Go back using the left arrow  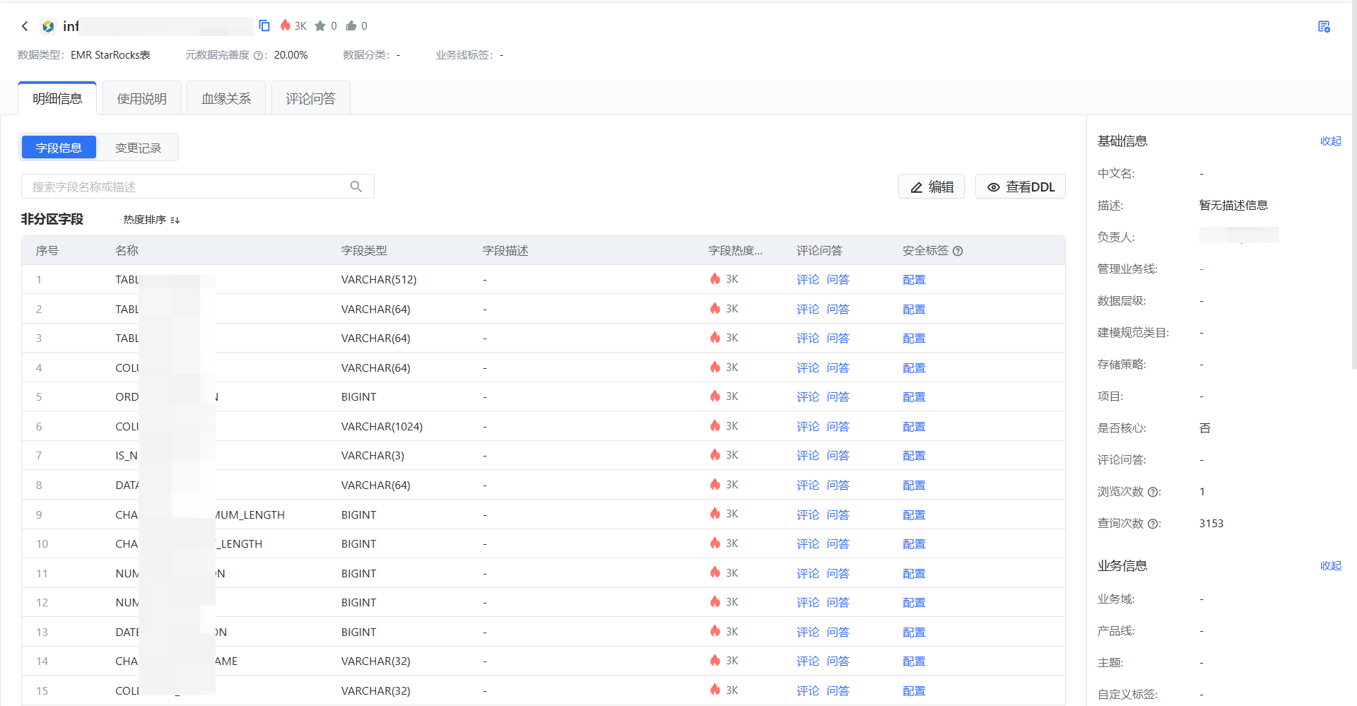point(25,26)
